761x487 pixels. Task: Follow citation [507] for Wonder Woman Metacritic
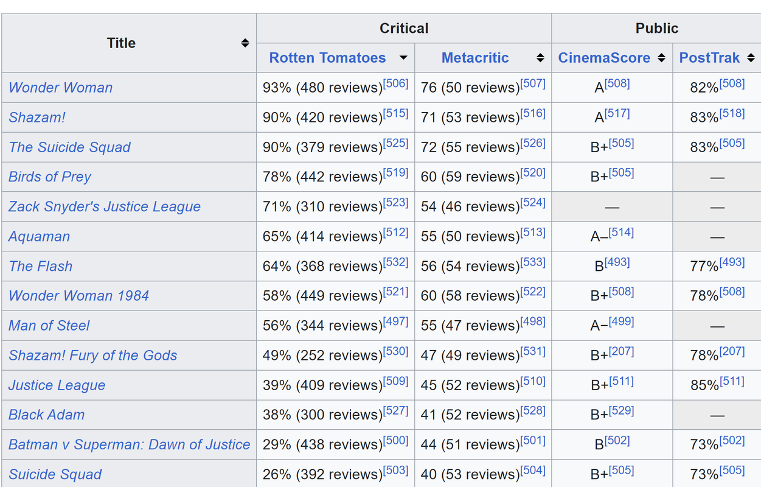(x=533, y=83)
